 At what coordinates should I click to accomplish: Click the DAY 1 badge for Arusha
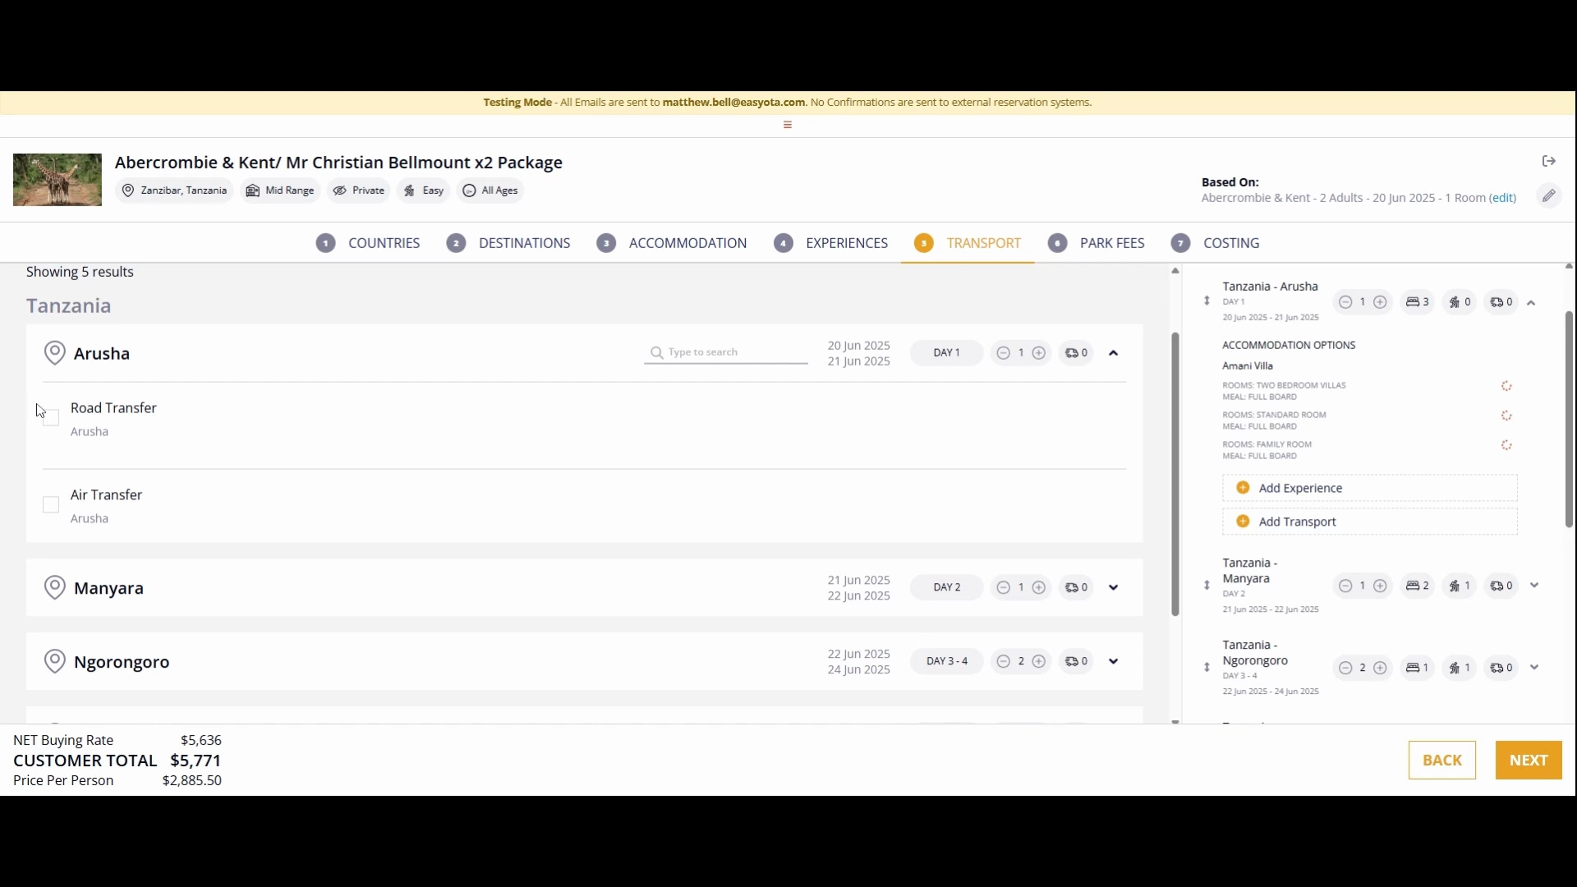pos(947,353)
